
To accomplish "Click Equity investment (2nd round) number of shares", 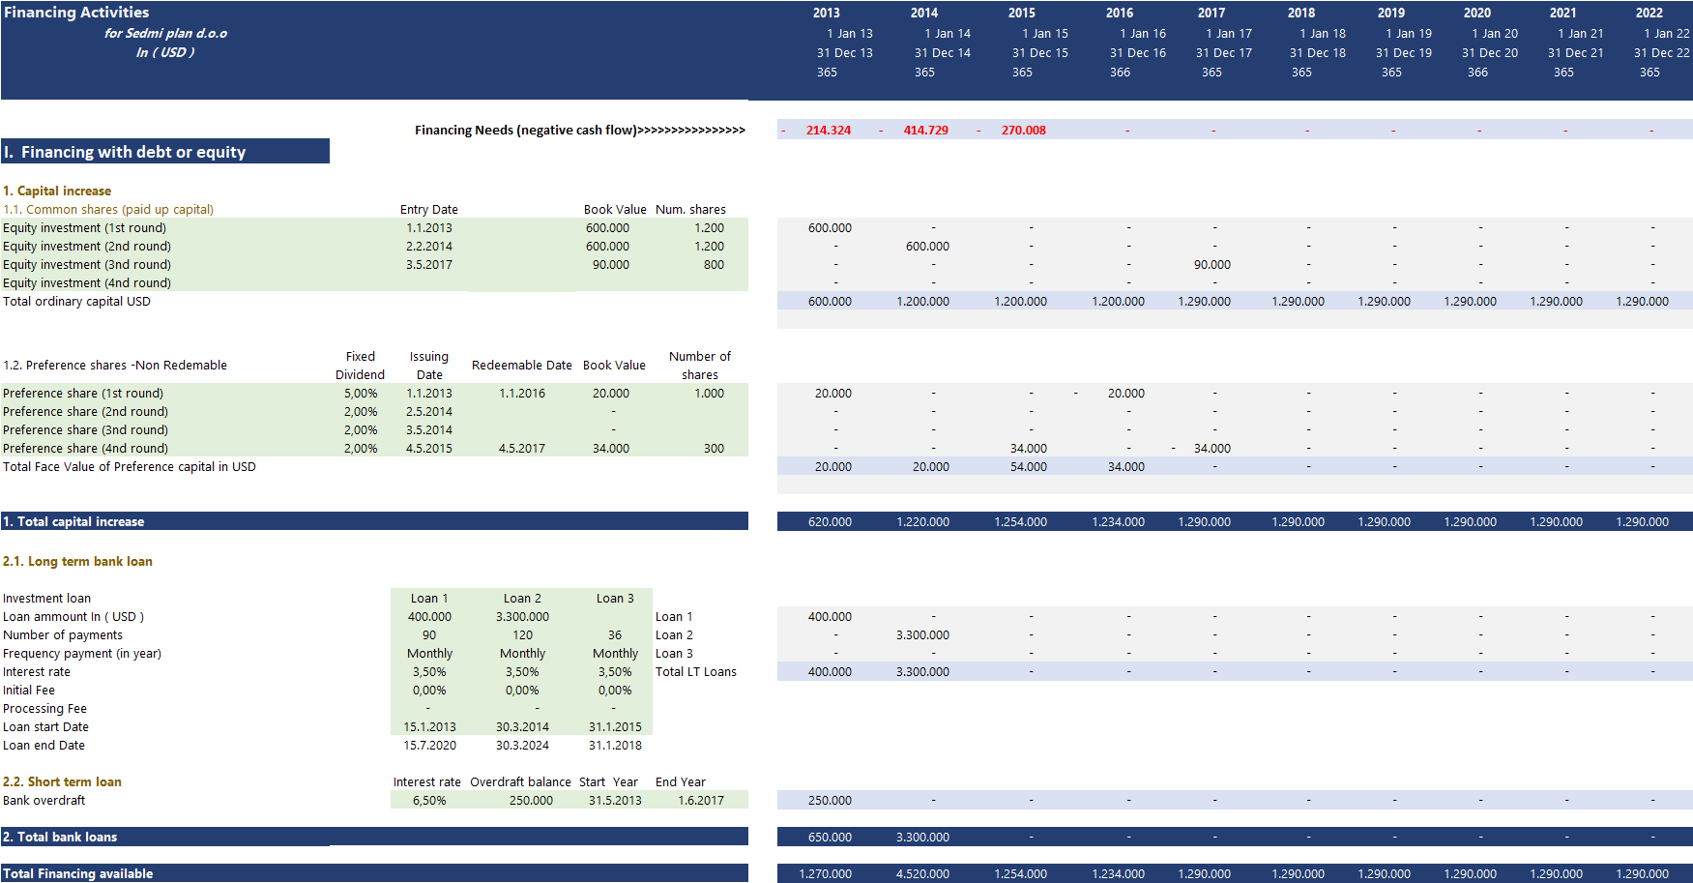I will point(709,247).
